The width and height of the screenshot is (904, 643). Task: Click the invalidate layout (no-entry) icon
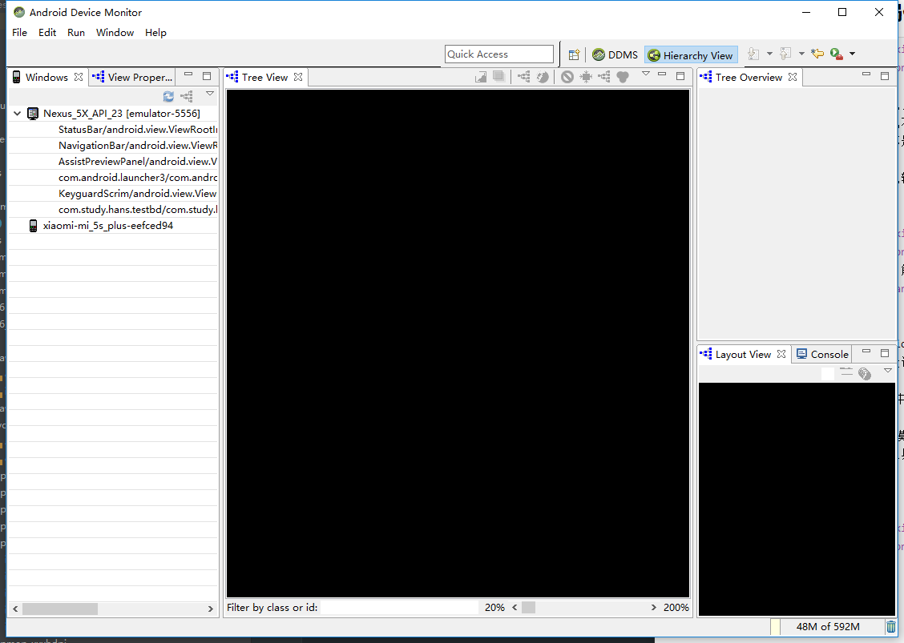click(x=567, y=77)
